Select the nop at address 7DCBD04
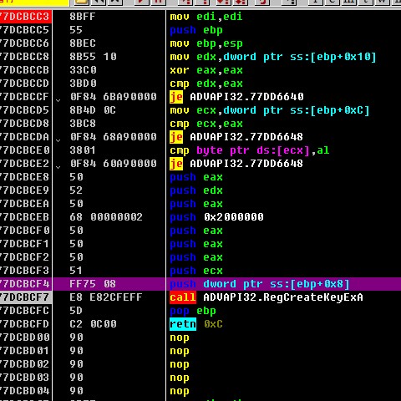The image size is (401, 401). [x=180, y=392]
